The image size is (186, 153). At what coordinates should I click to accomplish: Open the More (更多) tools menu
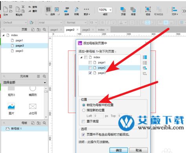pos(87,11)
